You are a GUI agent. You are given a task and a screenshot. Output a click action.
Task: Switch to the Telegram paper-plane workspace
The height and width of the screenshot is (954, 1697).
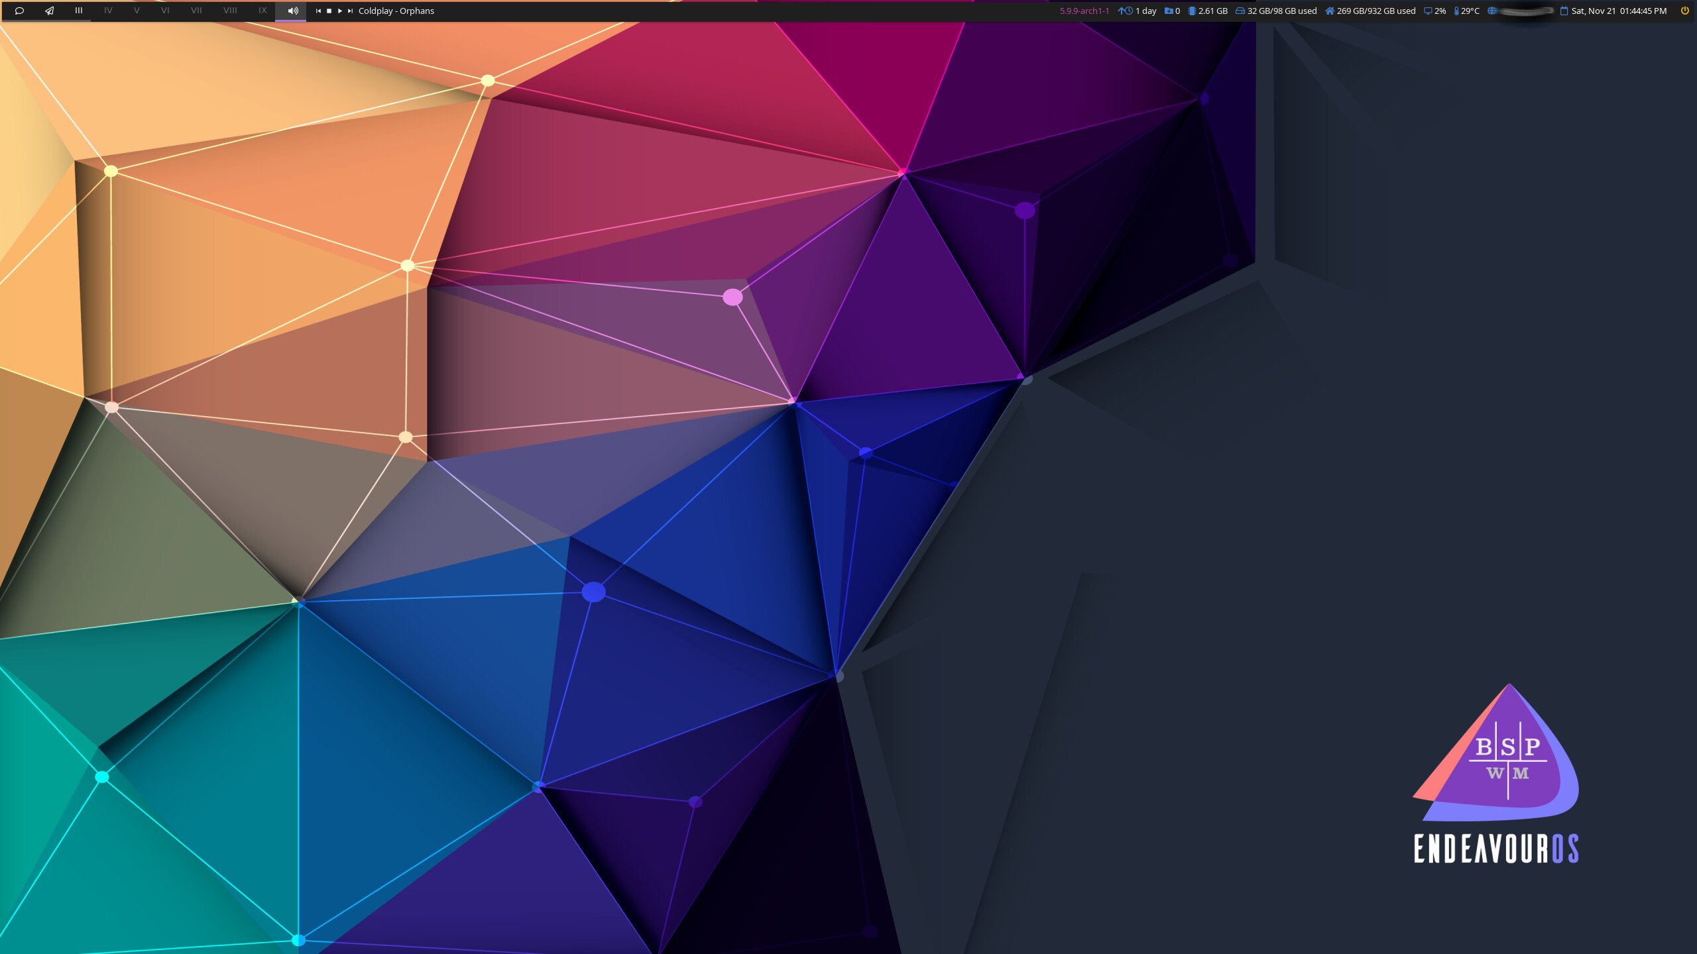tap(50, 11)
